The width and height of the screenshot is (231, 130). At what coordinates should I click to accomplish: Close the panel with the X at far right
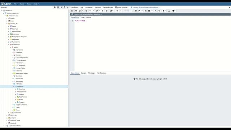(229, 7)
